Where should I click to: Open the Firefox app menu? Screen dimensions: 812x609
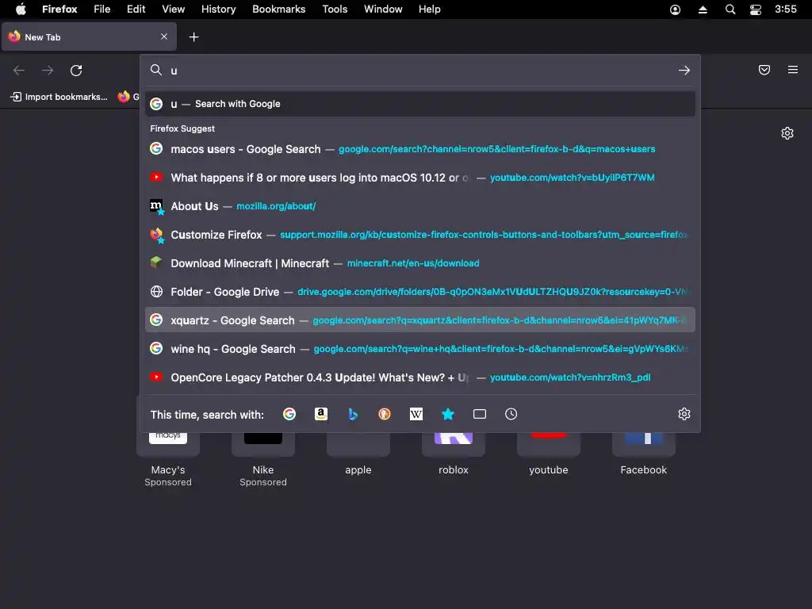59,10
